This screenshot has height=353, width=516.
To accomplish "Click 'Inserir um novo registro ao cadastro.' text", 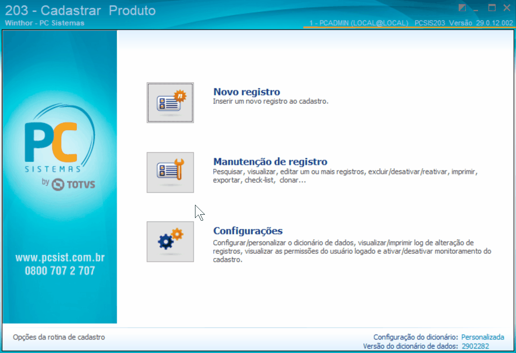I will pyautogui.click(x=271, y=101).
